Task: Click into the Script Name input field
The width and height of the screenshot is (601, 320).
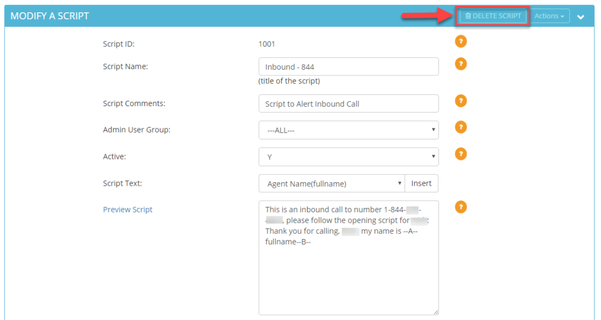Action: point(349,67)
